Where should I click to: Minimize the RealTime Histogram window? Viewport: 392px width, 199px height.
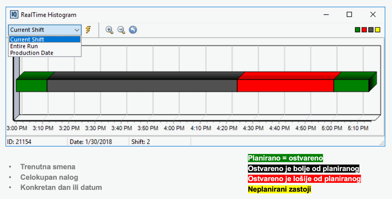pyautogui.click(x=326, y=14)
